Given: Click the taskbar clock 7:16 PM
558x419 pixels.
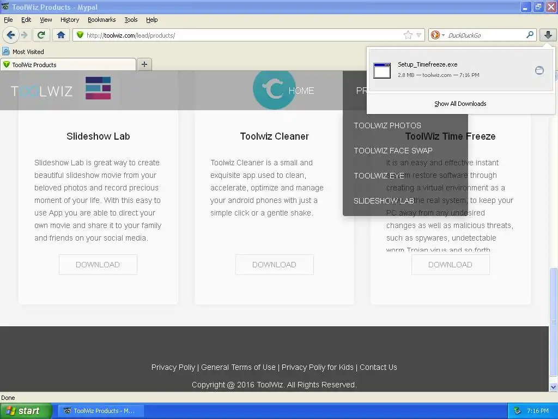Looking at the screenshot, I should point(537,411).
